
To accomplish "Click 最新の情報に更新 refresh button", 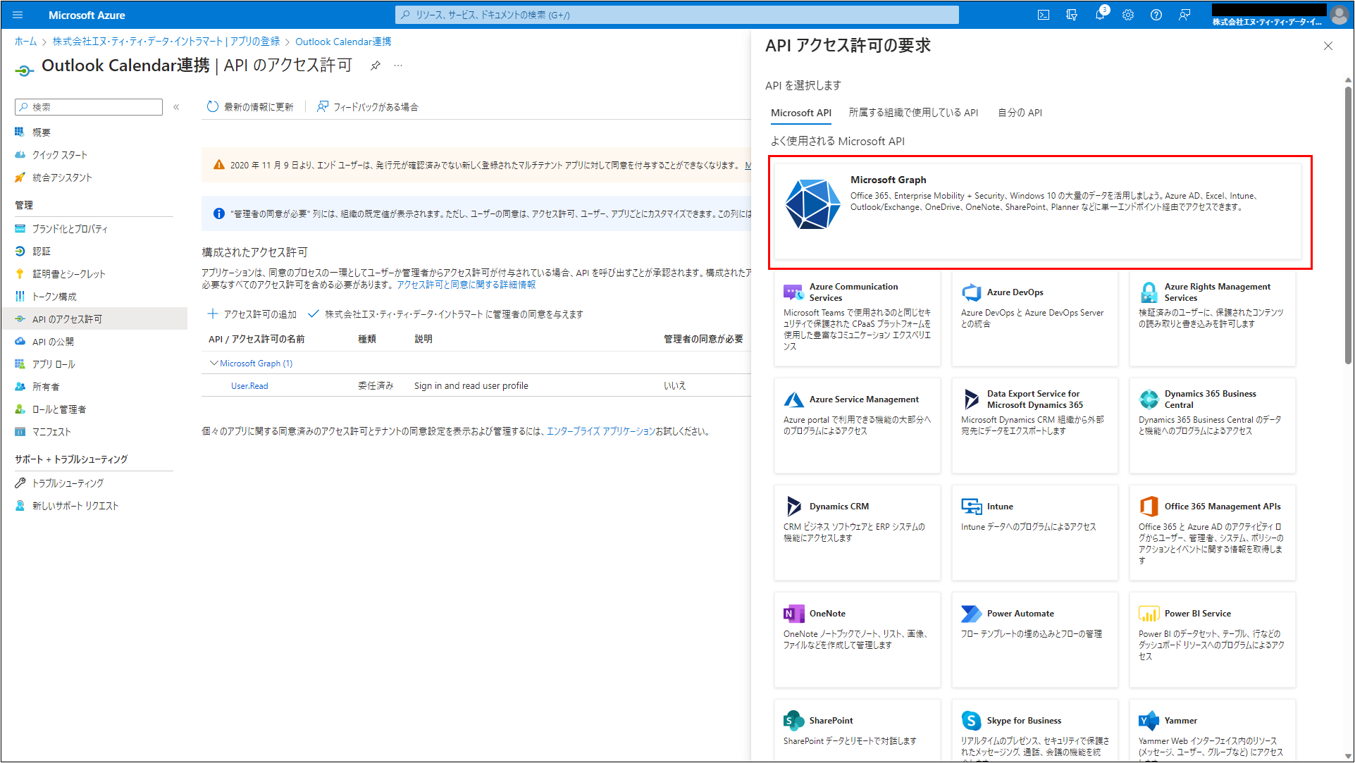I will pos(250,107).
